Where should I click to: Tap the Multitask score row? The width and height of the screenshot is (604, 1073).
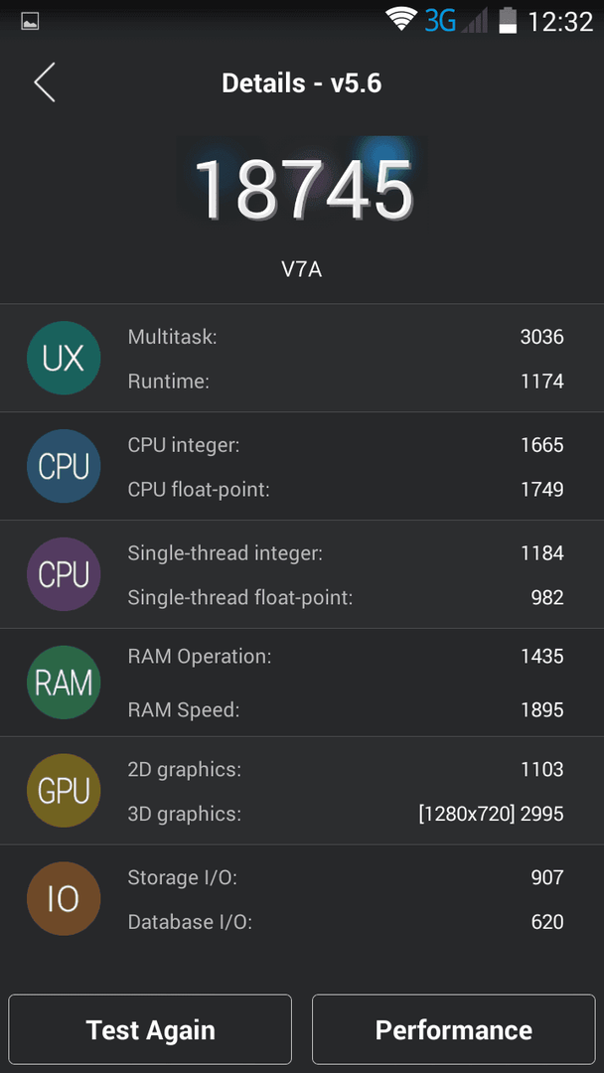pos(346,337)
